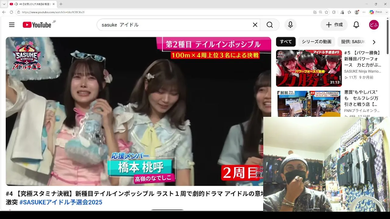This screenshot has width=390, height=219.
Task: Click the main video player
Action: [x=138, y=111]
